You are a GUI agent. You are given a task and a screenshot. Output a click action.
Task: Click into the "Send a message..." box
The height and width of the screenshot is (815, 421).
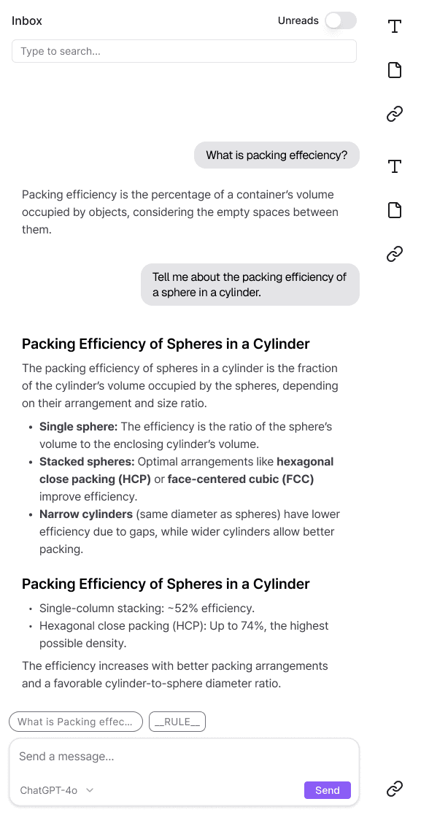[x=184, y=757]
